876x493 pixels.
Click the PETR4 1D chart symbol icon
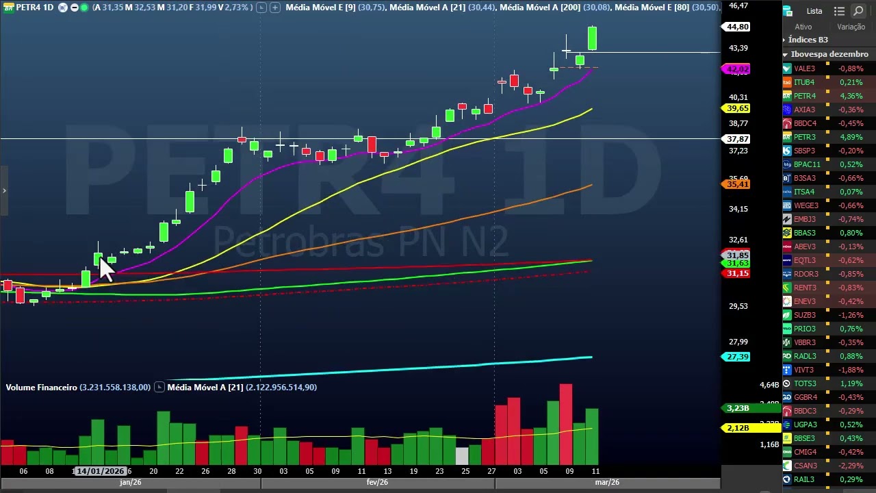pyautogui.click(x=9, y=8)
